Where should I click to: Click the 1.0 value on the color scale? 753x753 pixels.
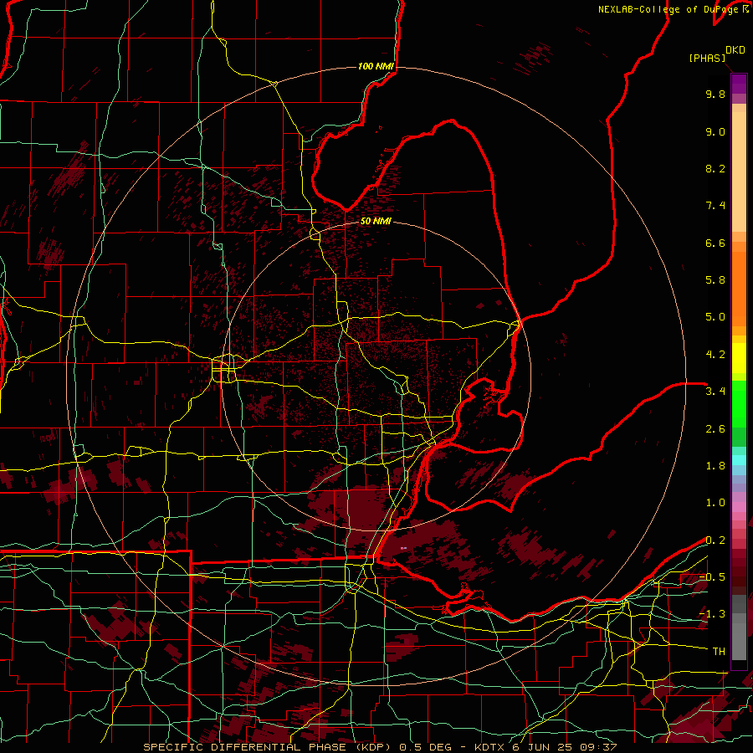tap(715, 503)
